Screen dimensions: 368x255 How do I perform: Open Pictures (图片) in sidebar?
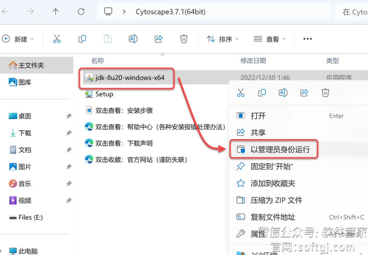[x=25, y=167]
